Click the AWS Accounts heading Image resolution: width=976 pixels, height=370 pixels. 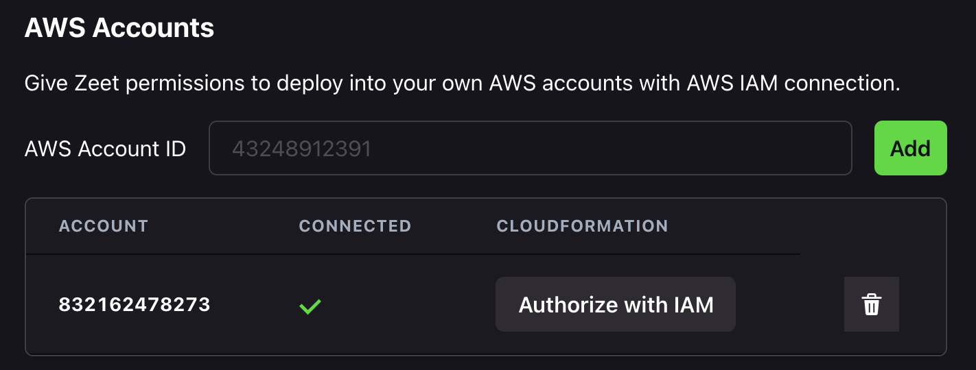tap(119, 28)
